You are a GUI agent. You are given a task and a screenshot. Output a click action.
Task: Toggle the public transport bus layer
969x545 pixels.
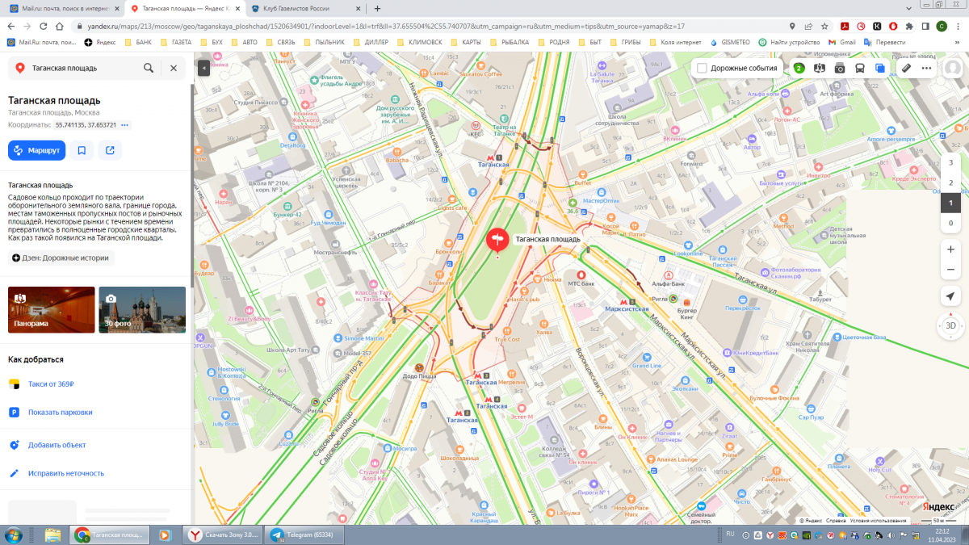pos(860,69)
